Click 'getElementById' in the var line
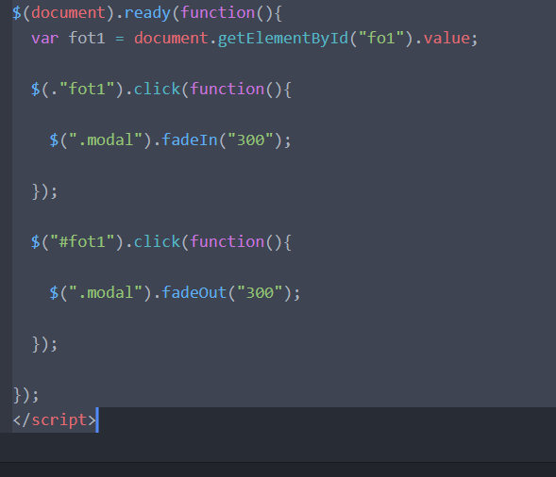This screenshot has height=477, width=556. 282,39
